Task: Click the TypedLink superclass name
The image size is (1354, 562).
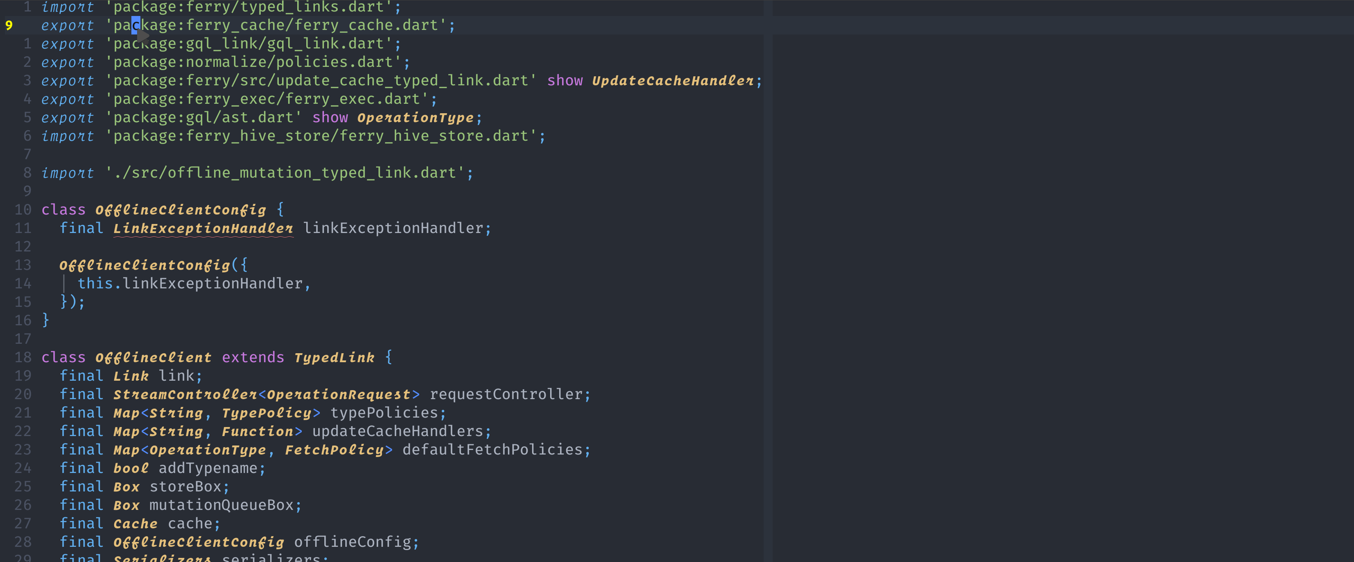Action: (x=334, y=357)
